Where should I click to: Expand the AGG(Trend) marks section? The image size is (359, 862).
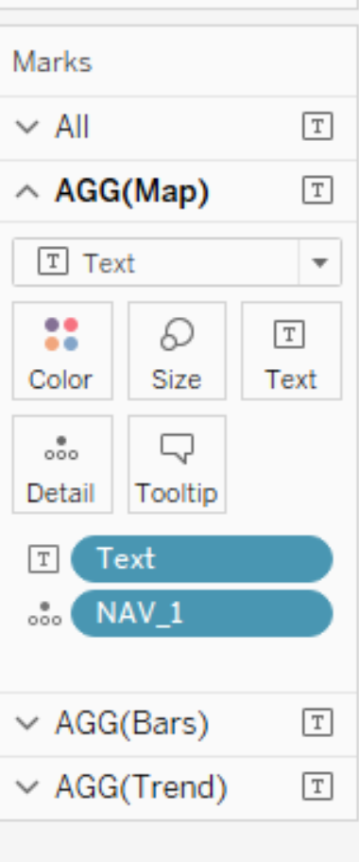27,788
